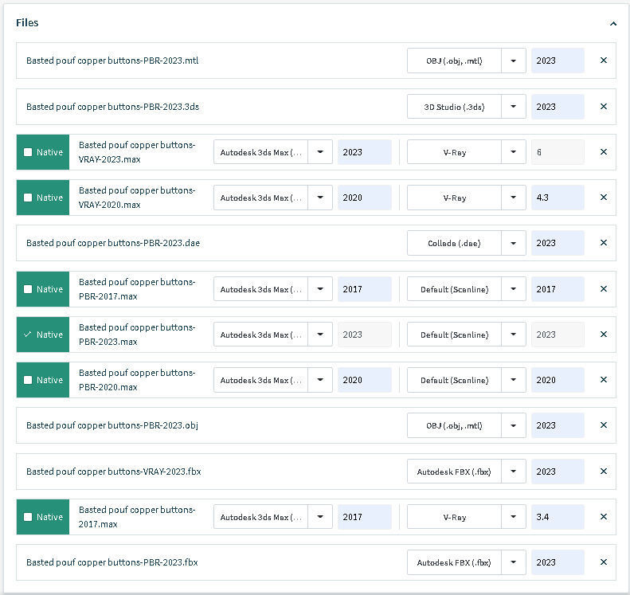Click the version field showing 4.3
This screenshot has height=595, width=630.
557,198
